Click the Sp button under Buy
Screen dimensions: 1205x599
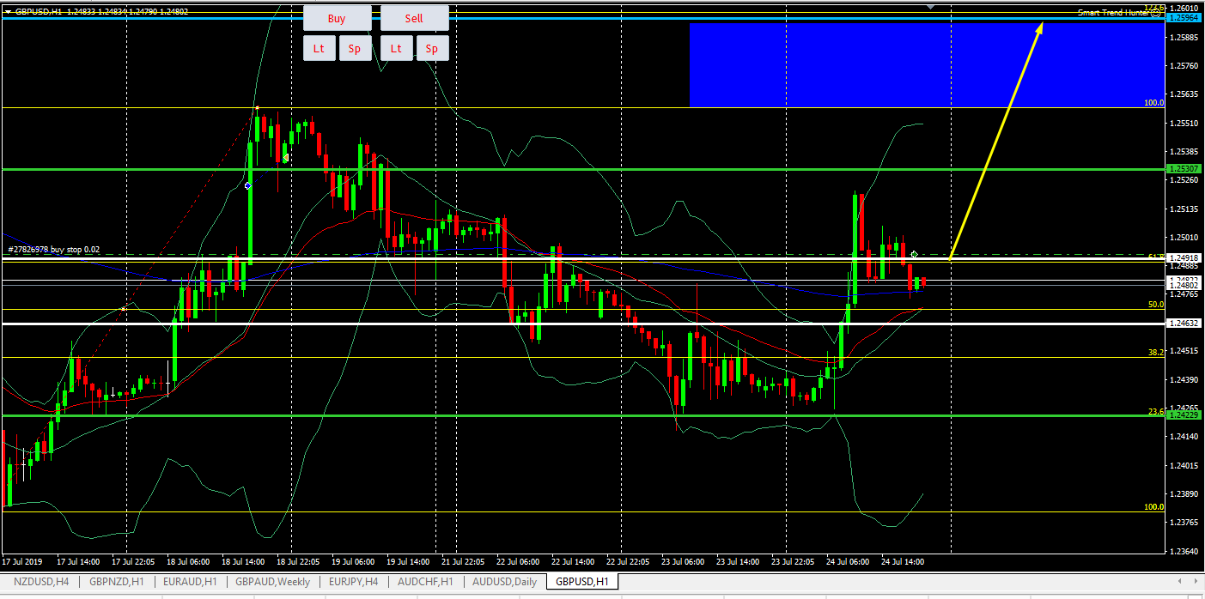pyautogui.click(x=355, y=49)
